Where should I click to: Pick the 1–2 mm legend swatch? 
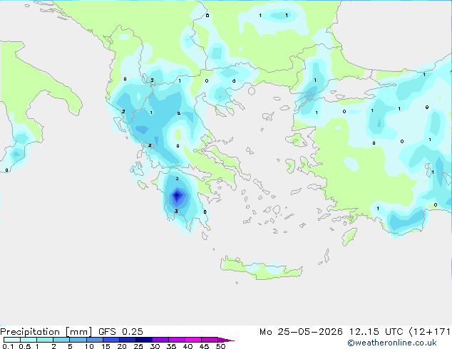coord(45,340)
